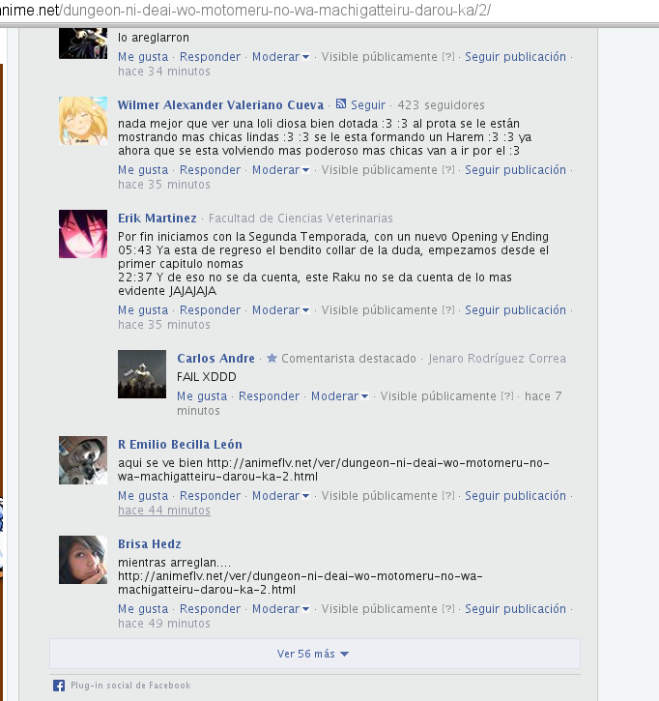The height and width of the screenshot is (701, 659).
Task: Click Seguir publicación on 'lo areglarron' comment
Action: 515,57
